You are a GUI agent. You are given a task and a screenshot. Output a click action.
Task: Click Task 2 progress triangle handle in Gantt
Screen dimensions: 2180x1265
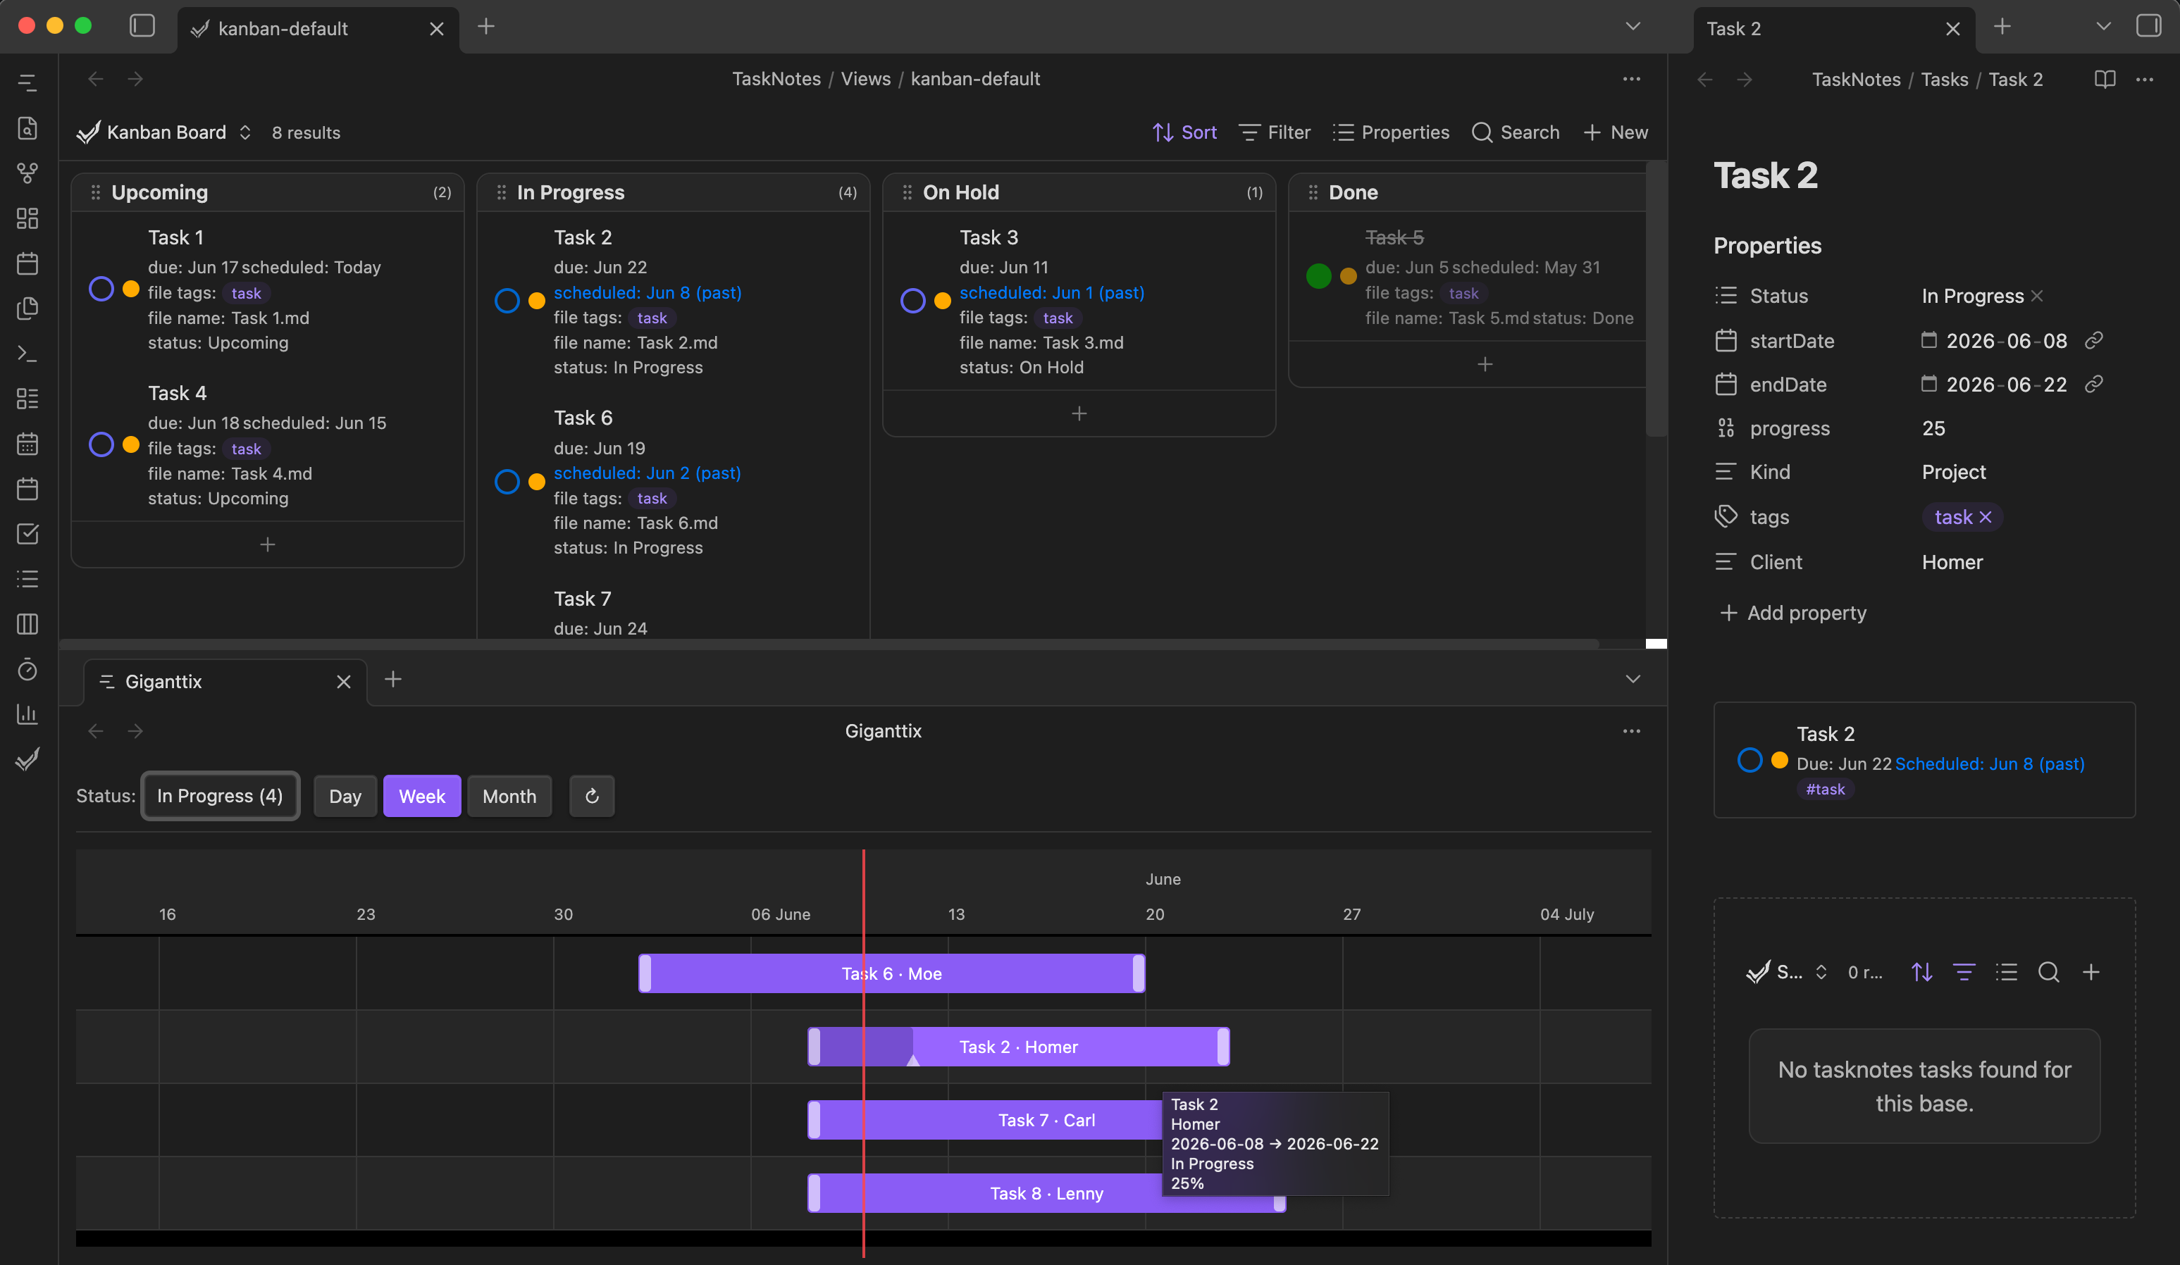pos(912,1060)
